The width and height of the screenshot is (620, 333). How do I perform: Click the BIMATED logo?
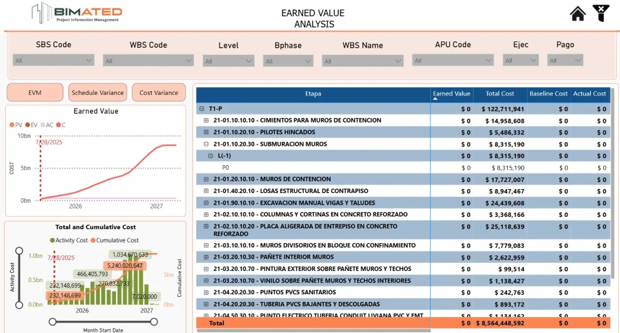(x=77, y=13)
